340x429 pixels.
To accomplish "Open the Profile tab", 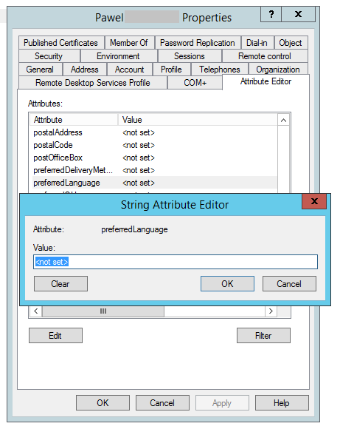I will click(x=172, y=70).
